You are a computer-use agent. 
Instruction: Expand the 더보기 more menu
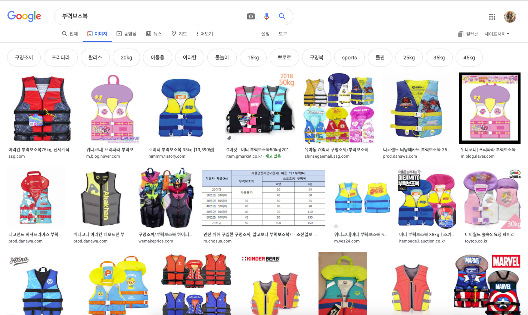click(x=204, y=34)
